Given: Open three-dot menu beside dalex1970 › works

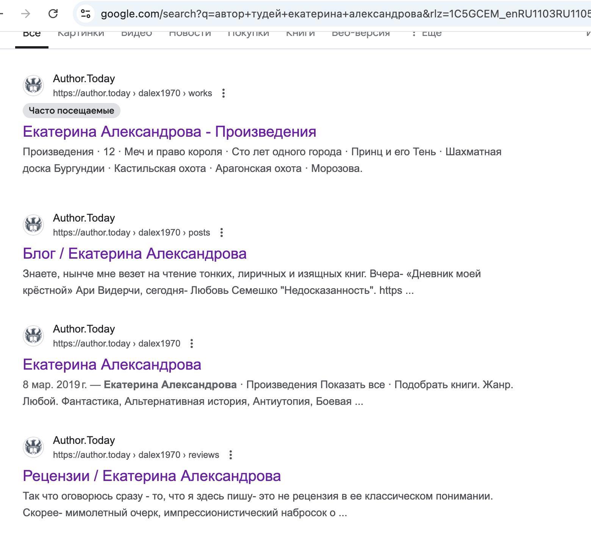Looking at the screenshot, I should pos(224,93).
